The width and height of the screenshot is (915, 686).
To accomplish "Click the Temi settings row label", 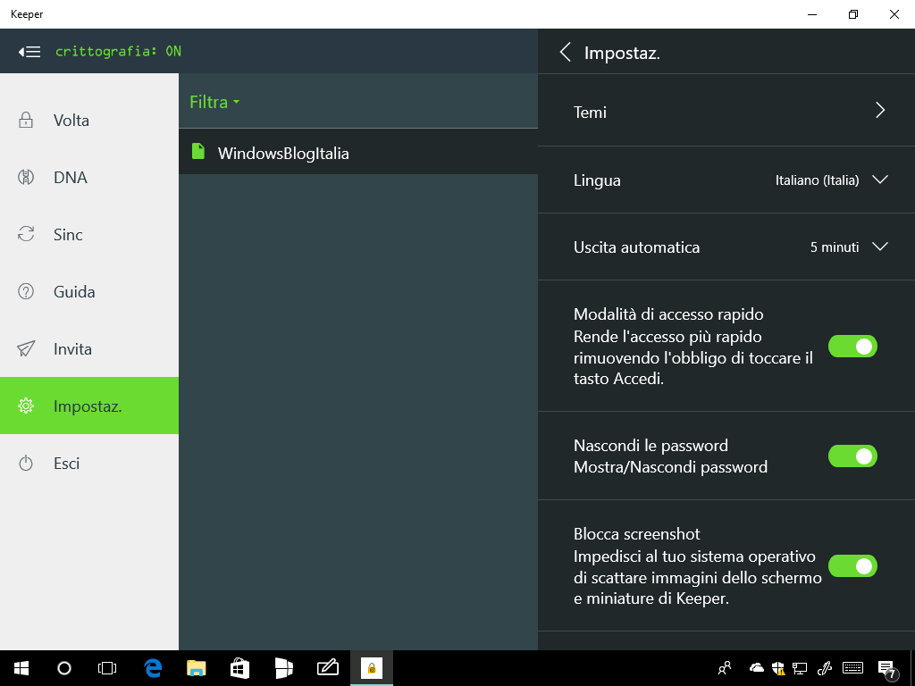I will click(590, 112).
